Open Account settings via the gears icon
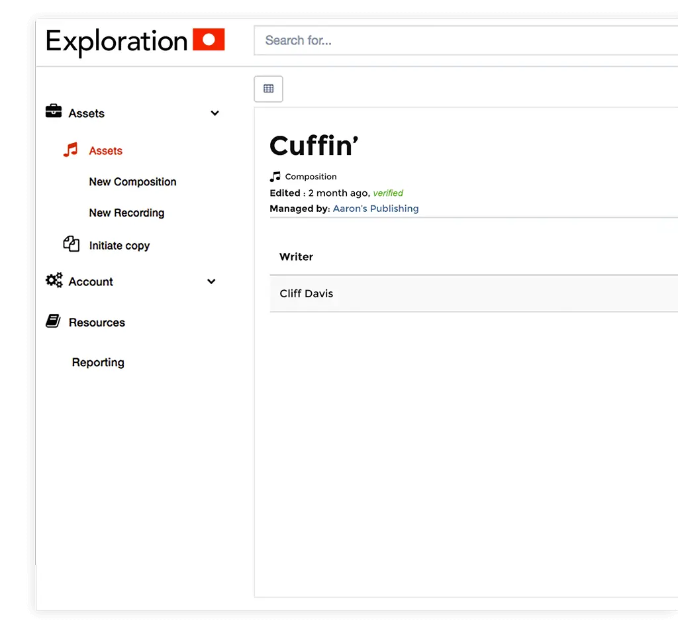 tap(54, 281)
